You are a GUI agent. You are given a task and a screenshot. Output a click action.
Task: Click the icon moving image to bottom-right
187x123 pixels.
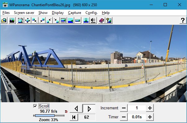pos(56,20)
